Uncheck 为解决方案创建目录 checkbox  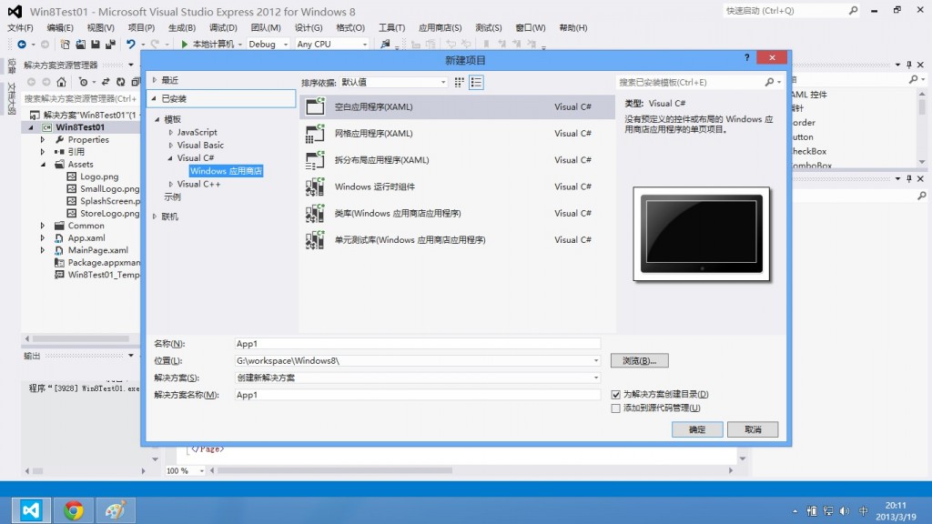617,394
